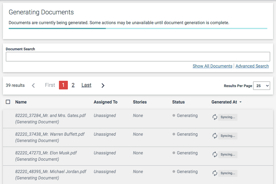The image size is (276, 184).
Task: Click the sync icon in the Elon Musk row
Action: click(x=215, y=154)
